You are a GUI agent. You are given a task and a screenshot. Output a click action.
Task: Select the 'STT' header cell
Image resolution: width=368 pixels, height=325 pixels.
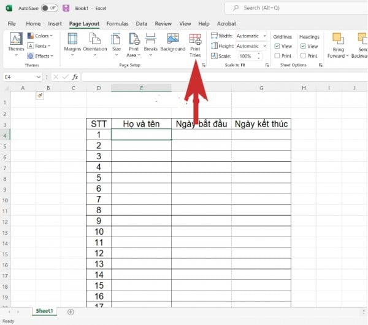[99, 123]
